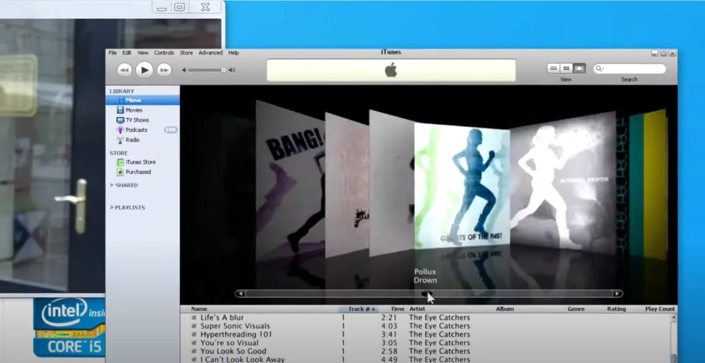Open the Advanced menu

pyautogui.click(x=211, y=53)
